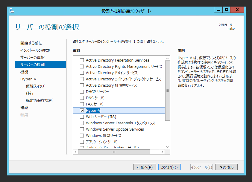Close the wizard window
252x182 pixels.
(237, 10)
